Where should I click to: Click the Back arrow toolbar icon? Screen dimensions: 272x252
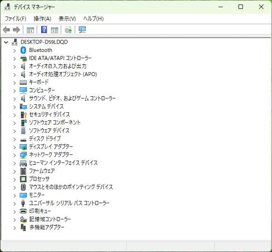tap(6, 30)
